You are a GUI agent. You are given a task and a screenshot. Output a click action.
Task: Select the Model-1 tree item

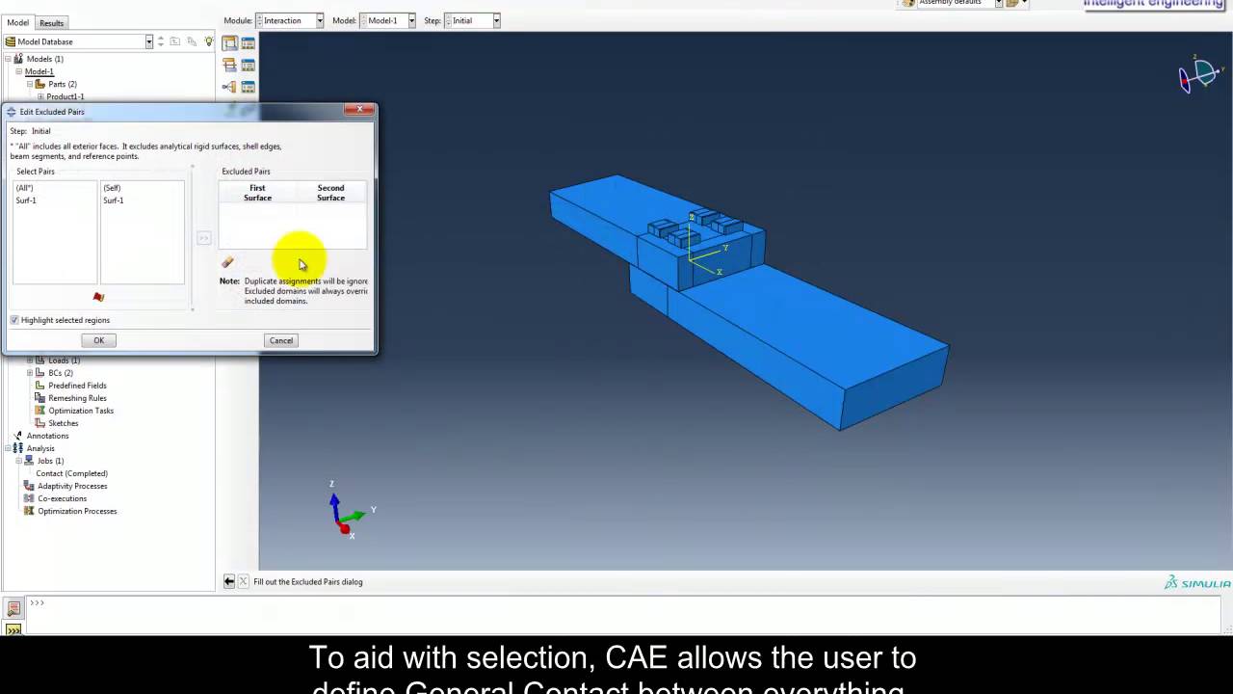39,71
